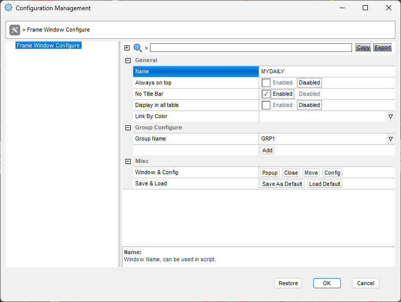Select Frame Window Configure tree item
This screenshot has height=302, width=401.
(x=48, y=45)
